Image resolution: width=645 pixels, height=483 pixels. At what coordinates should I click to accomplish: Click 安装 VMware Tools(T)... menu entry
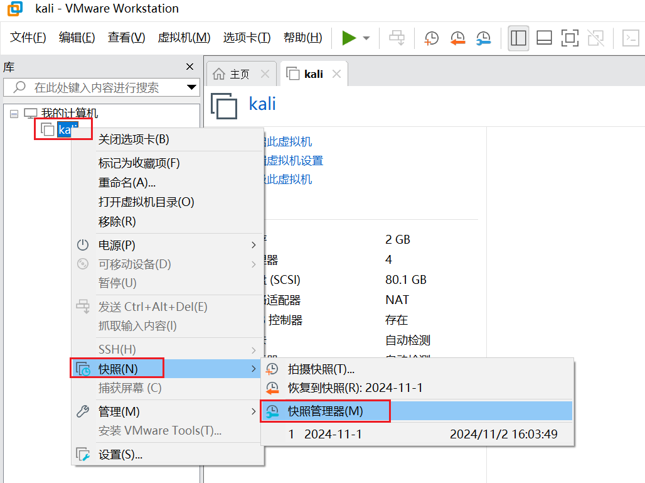[168, 431]
